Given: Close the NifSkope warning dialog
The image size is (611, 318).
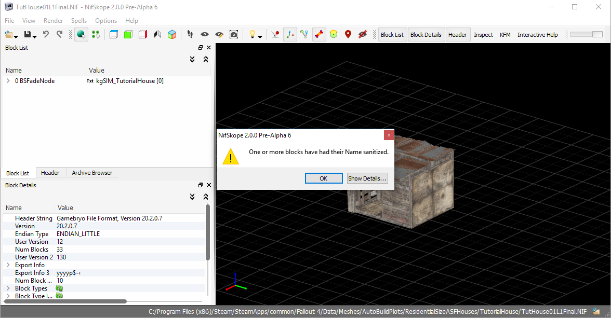Looking at the screenshot, I should pos(389,135).
